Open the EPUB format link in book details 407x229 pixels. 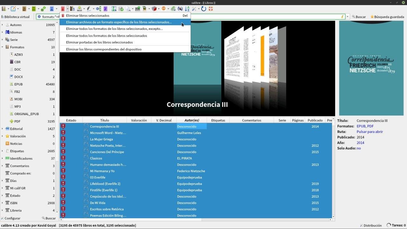(x=361, y=126)
